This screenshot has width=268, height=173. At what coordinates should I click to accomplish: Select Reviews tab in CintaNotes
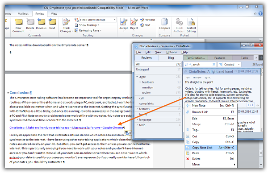(147, 58)
